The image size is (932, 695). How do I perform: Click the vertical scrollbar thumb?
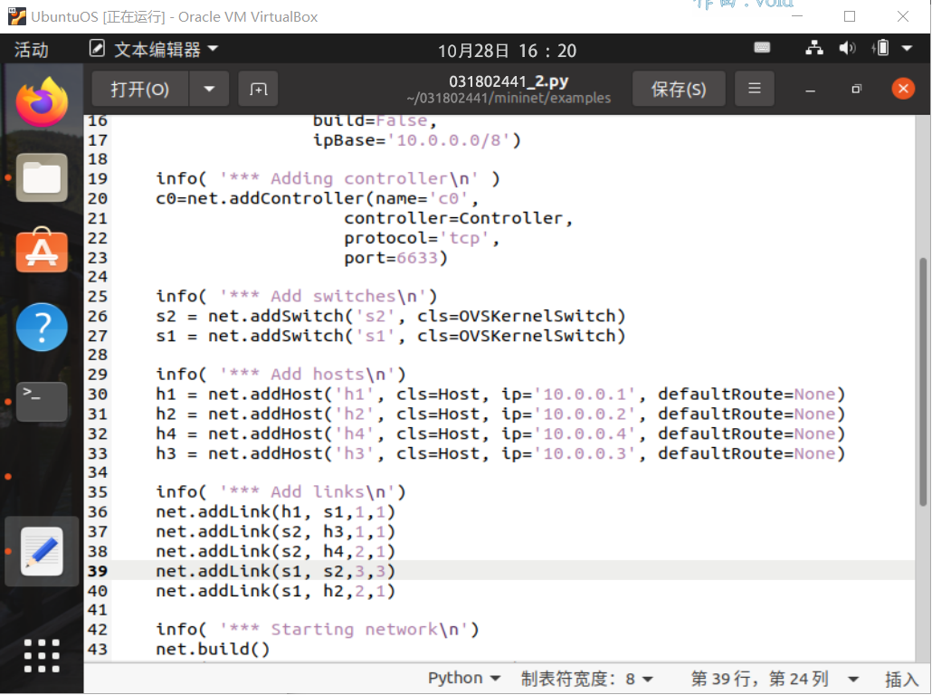(922, 380)
